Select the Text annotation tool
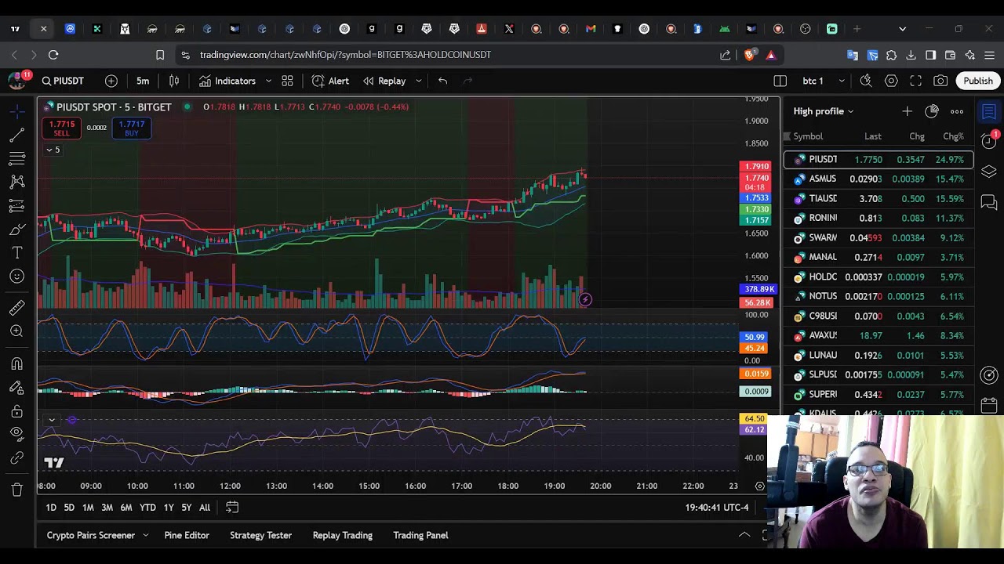The image size is (1004, 564). click(x=17, y=252)
